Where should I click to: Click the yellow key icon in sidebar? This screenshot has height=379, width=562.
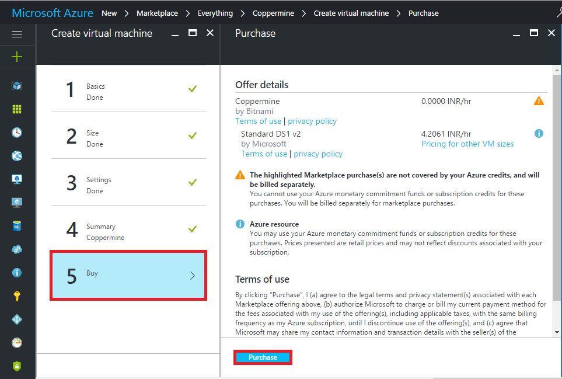(x=17, y=296)
